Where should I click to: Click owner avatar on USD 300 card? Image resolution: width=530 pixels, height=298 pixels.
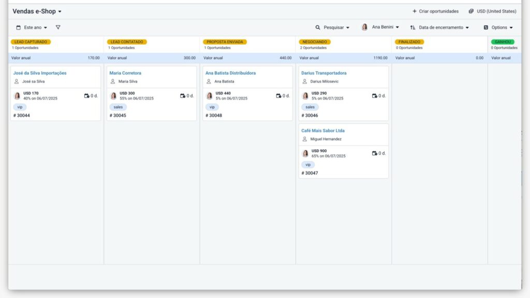point(113,96)
